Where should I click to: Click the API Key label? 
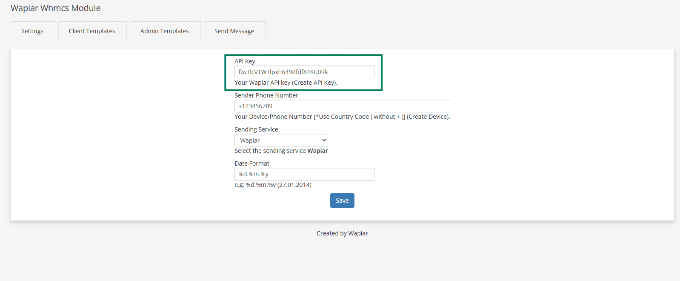click(x=245, y=61)
